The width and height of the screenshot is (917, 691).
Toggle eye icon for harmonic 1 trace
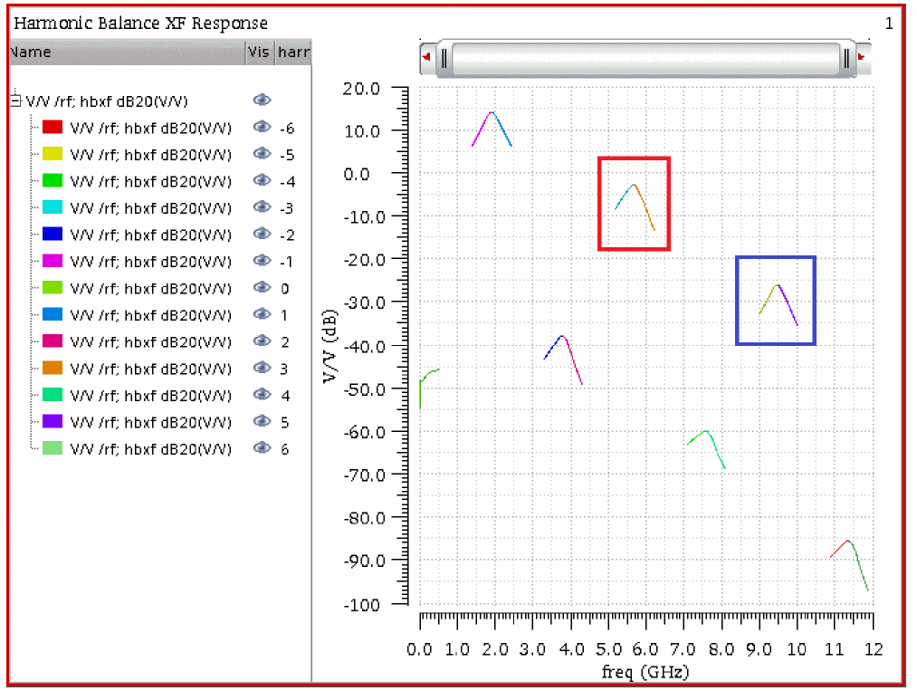pyautogui.click(x=262, y=314)
